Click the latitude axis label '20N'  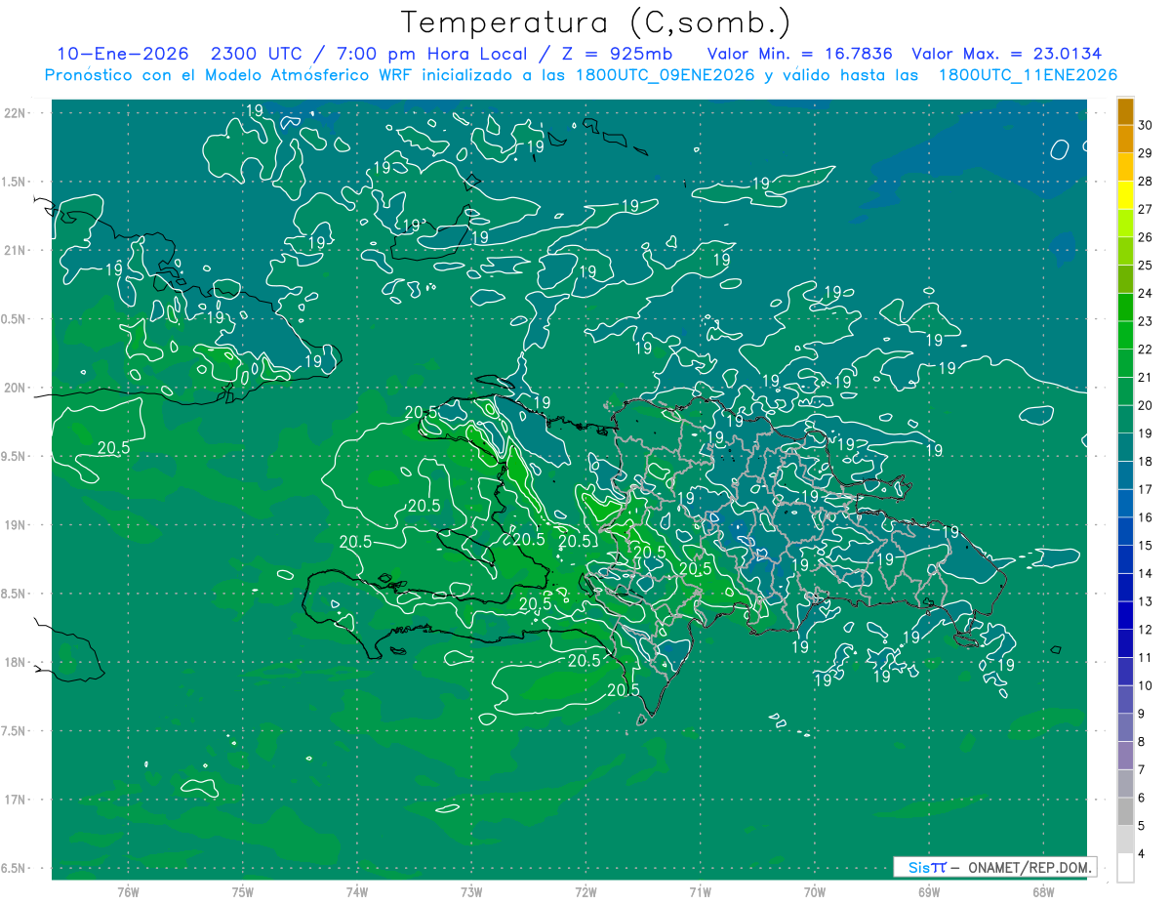17,388
